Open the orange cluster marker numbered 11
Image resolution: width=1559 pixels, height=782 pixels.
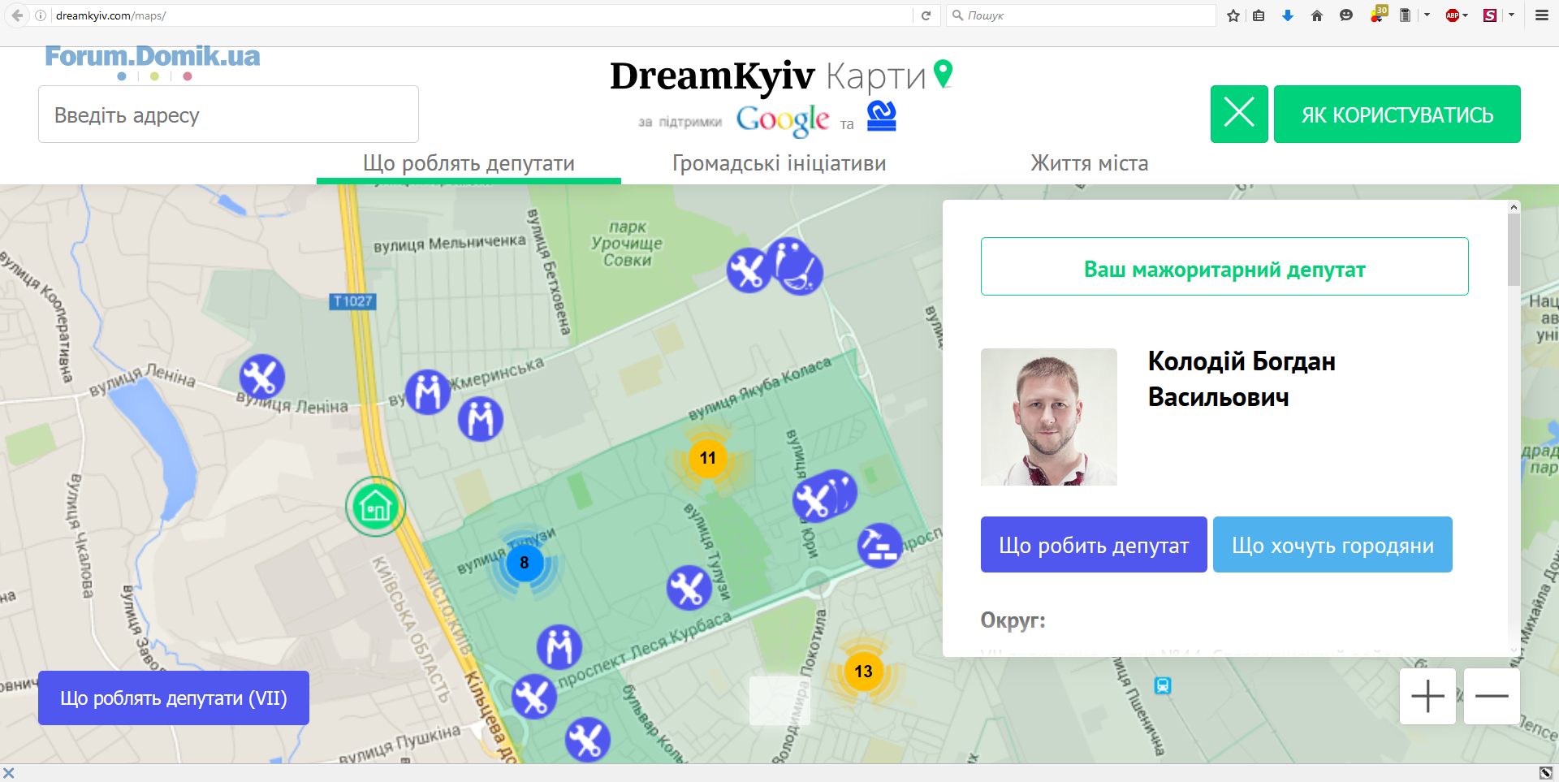(x=707, y=458)
